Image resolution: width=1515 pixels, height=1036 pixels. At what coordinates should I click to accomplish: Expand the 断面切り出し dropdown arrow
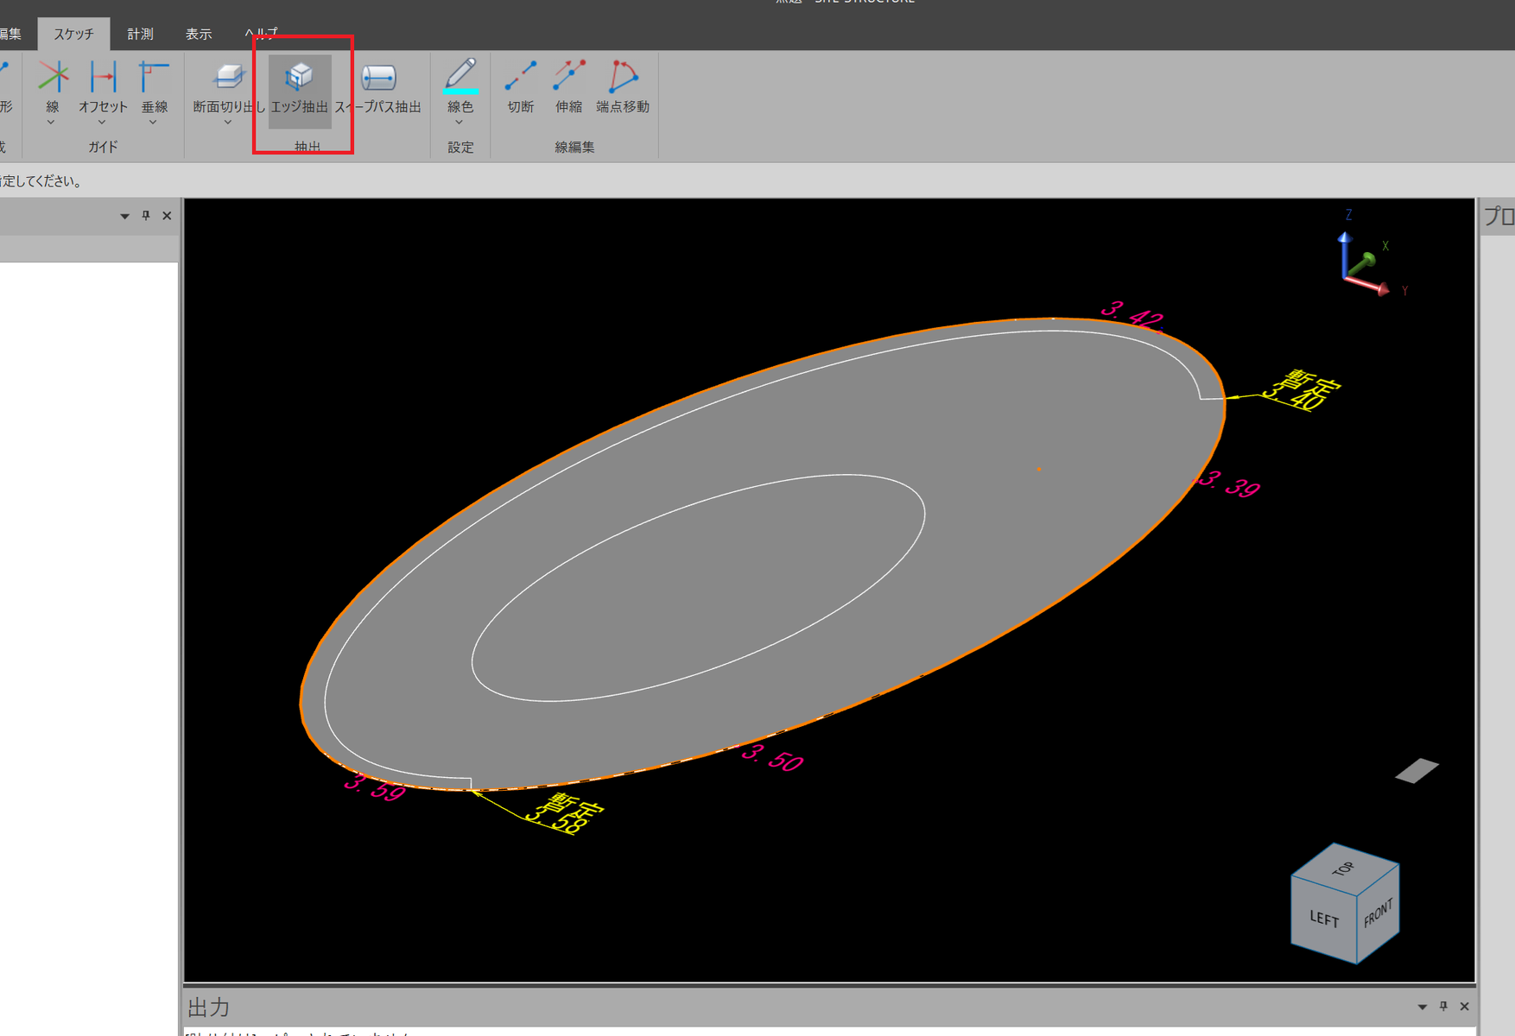pos(227,123)
